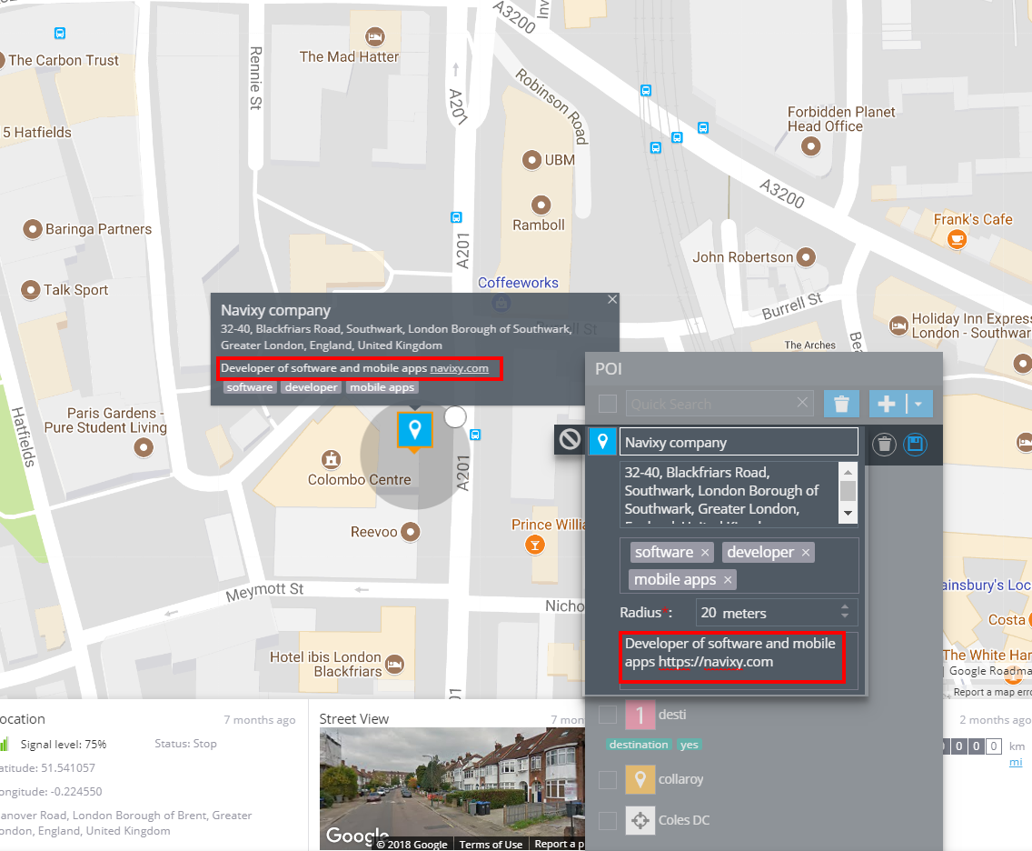
Task: Click the bus stop icon beside the POI circle
Action: [475, 435]
